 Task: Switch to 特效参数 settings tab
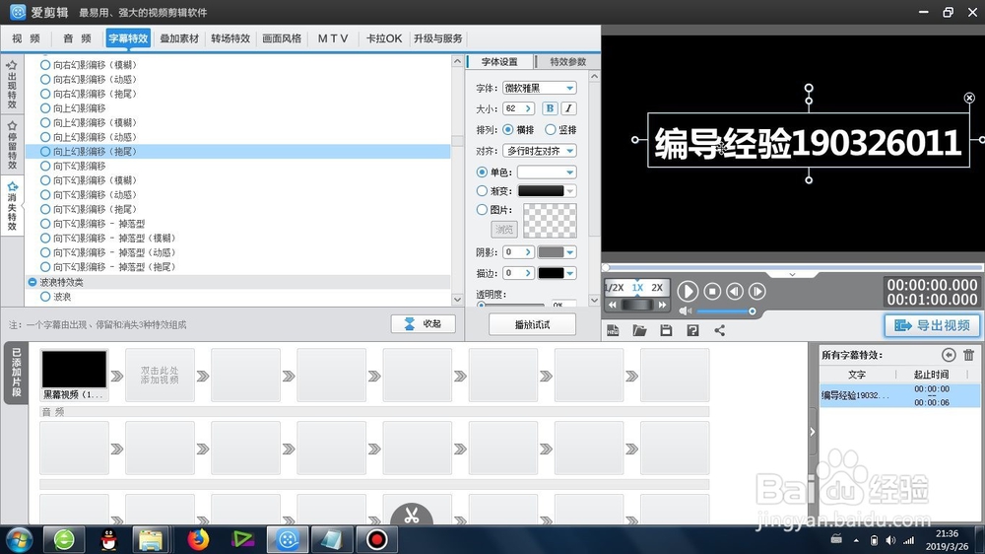(568, 62)
